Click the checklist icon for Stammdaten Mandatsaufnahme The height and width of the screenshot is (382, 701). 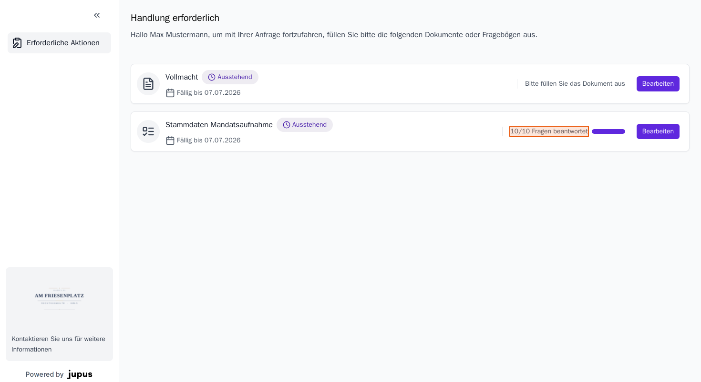click(148, 131)
